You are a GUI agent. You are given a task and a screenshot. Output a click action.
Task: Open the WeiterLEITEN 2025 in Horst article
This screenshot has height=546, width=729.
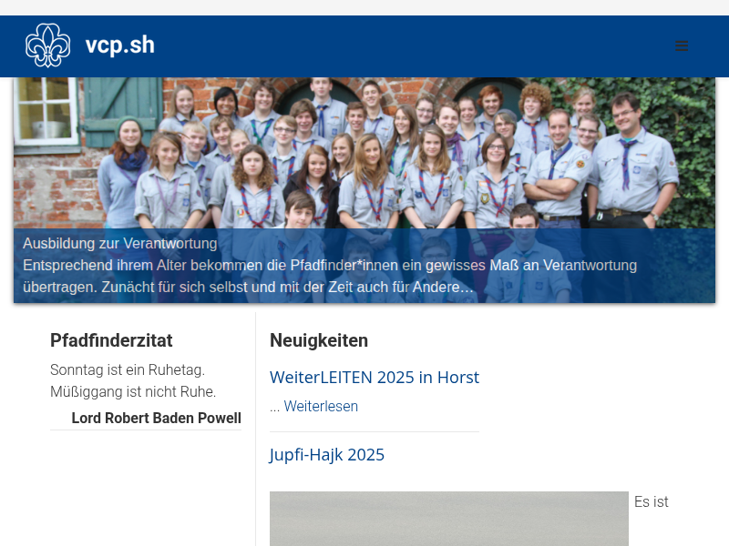click(374, 378)
